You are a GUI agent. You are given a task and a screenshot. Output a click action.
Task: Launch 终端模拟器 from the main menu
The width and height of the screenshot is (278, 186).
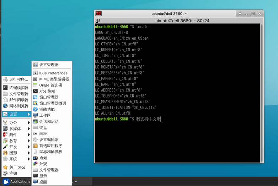[16, 88]
